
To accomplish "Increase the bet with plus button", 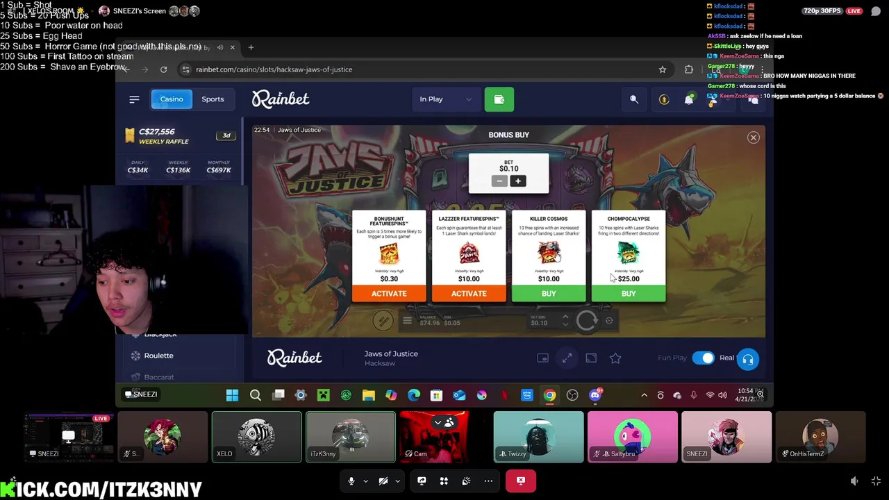I will click(x=517, y=181).
